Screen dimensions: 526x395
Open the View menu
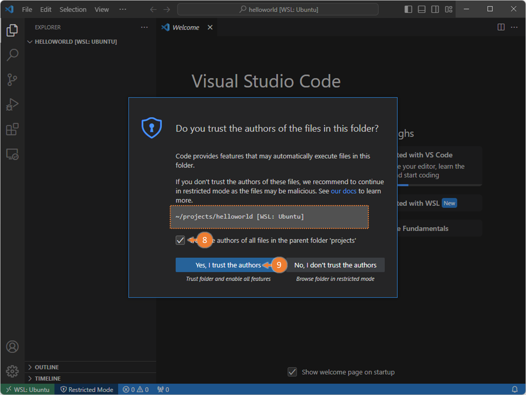(x=102, y=9)
